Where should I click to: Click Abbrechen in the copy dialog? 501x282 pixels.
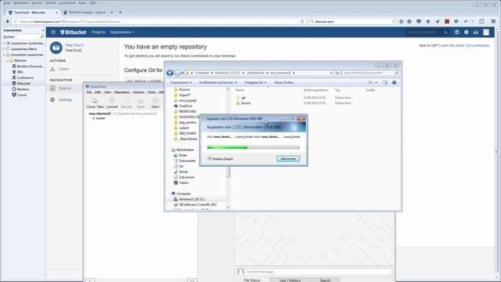288,159
